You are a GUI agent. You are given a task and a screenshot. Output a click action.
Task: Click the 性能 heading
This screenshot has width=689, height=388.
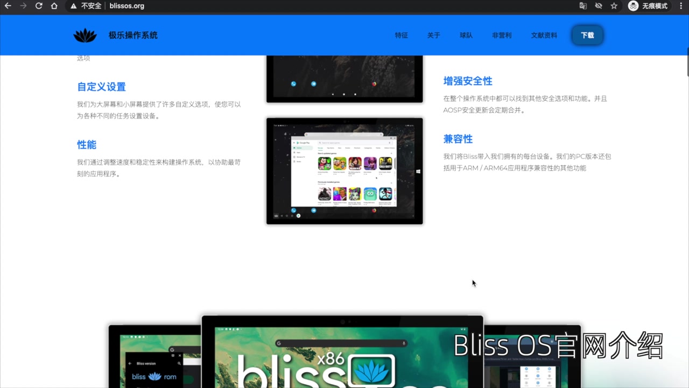click(87, 144)
